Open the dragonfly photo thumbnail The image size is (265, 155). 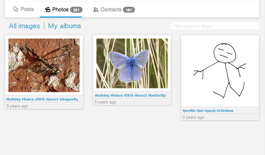tap(44, 65)
